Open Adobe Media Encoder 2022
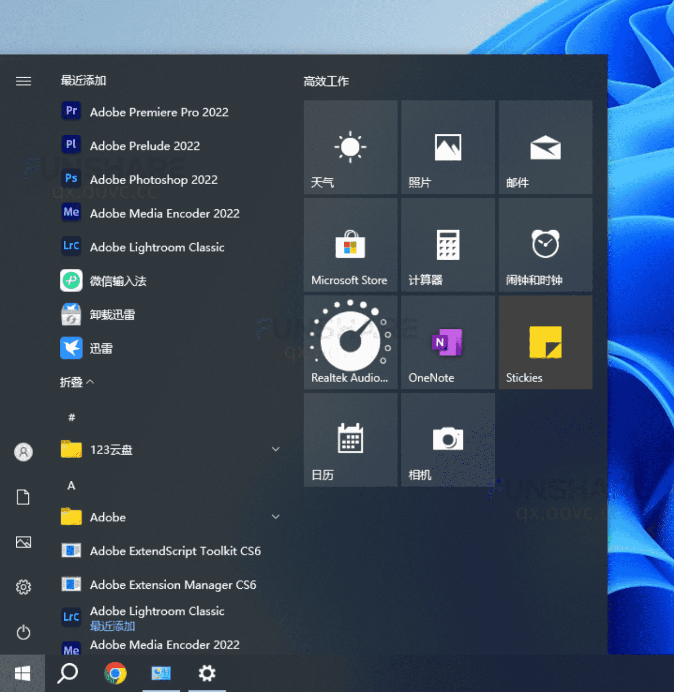The image size is (674, 692). click(164, 213)
